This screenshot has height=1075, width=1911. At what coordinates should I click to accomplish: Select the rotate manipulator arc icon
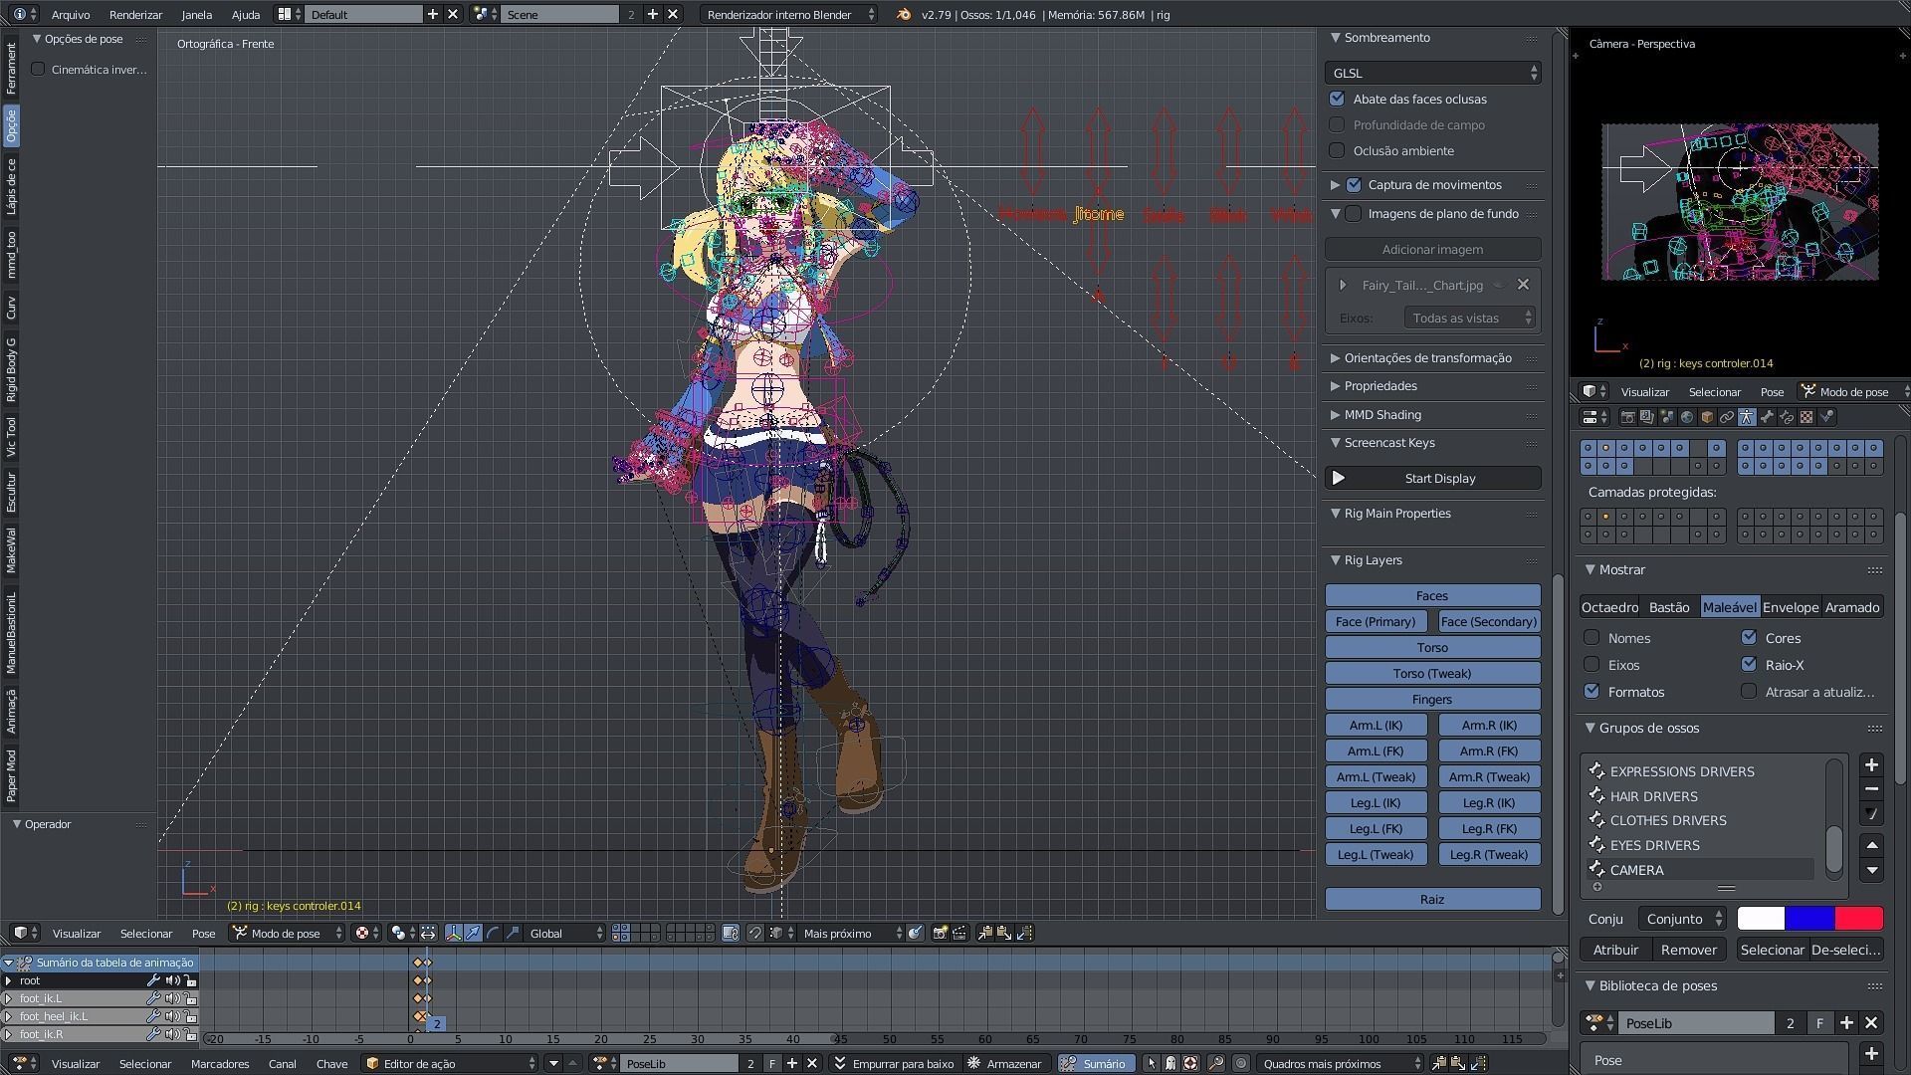tap(492, 933)
